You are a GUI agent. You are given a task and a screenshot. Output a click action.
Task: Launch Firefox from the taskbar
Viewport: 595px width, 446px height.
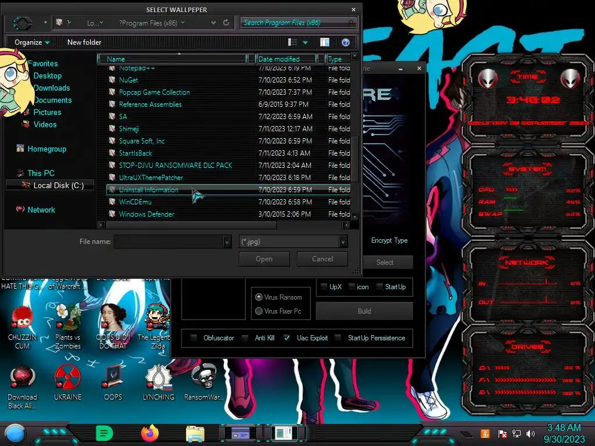[x=150, y=433]
